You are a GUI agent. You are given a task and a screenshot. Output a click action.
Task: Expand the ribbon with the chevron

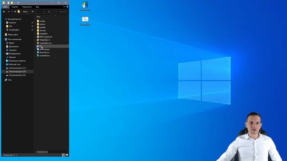tap(64, 7)
